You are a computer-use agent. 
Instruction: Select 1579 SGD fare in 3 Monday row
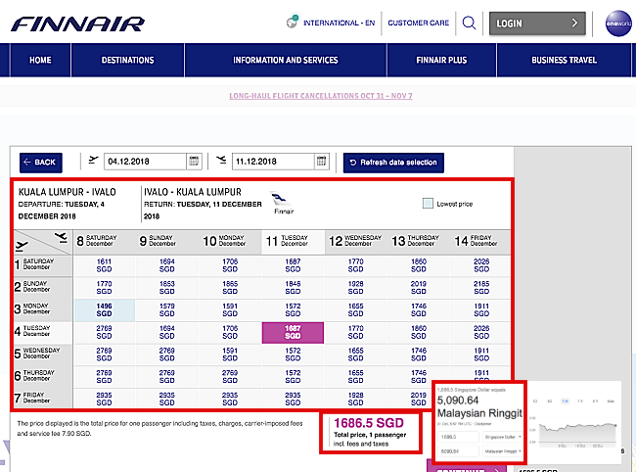(x=167, y=310)
